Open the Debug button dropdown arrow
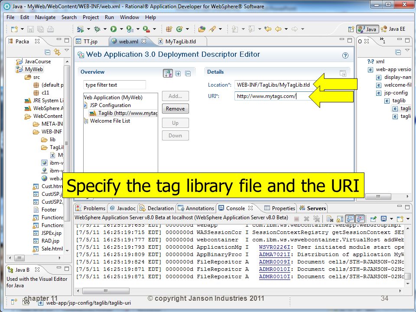The height and width of the screenshot is (312, 416). [105, 29]
